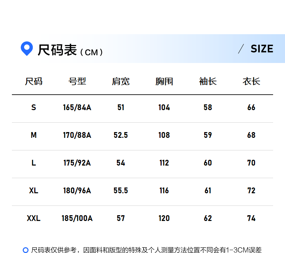Click shoulder width value 54

pos(121,163)
